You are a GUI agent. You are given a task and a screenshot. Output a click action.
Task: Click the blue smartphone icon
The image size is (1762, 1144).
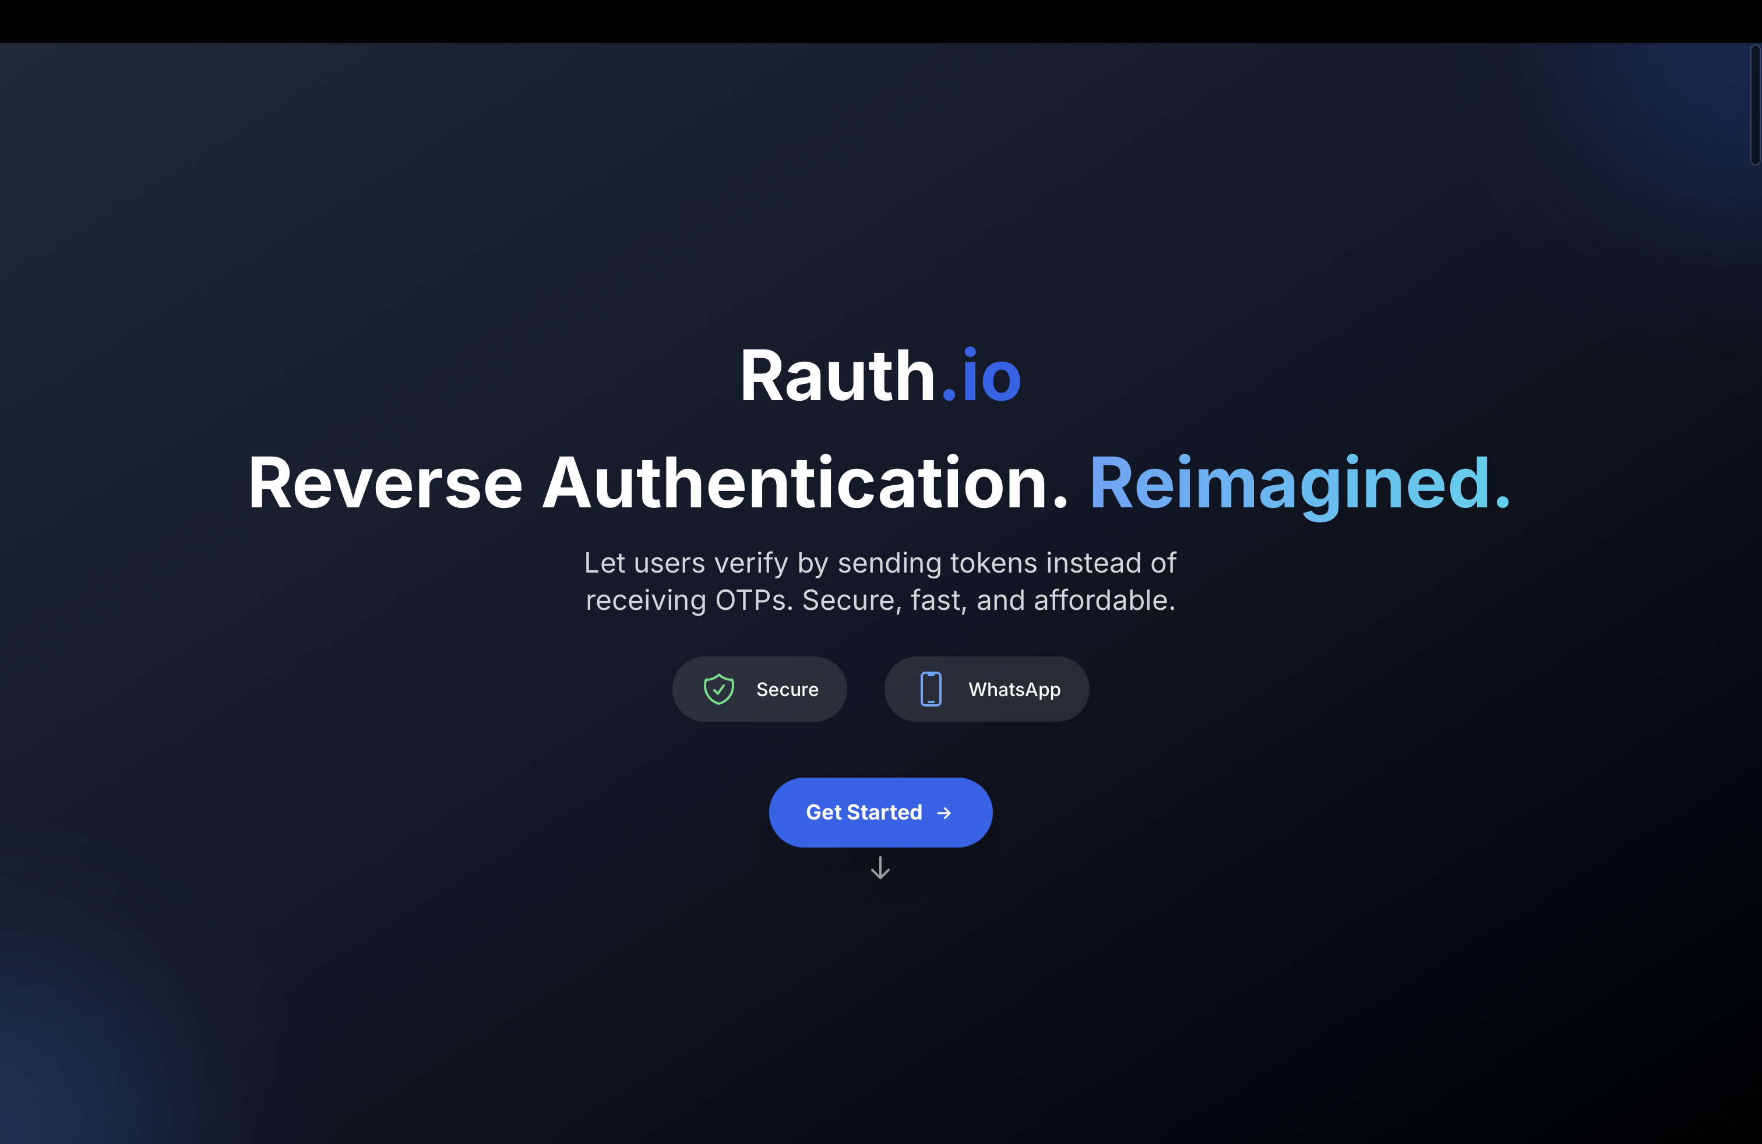coord(931,689)
